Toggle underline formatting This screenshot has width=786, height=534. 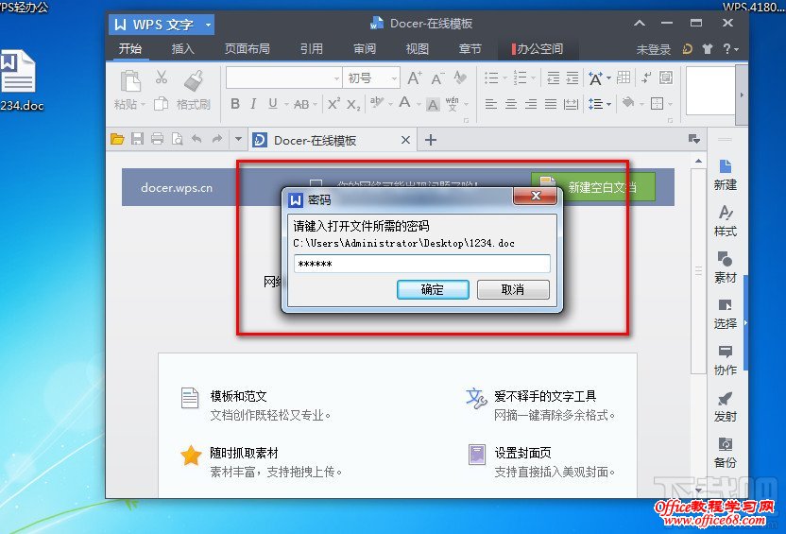pos(273,104)
